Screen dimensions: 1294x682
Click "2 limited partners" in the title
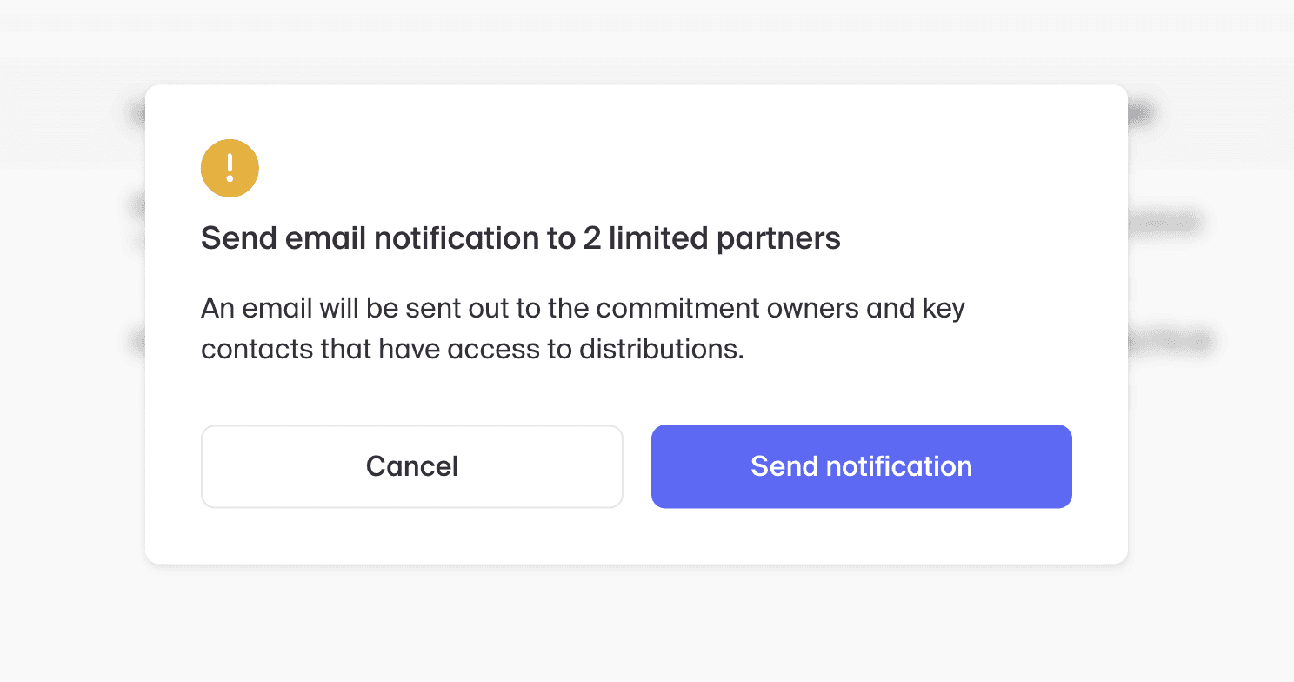711,238
